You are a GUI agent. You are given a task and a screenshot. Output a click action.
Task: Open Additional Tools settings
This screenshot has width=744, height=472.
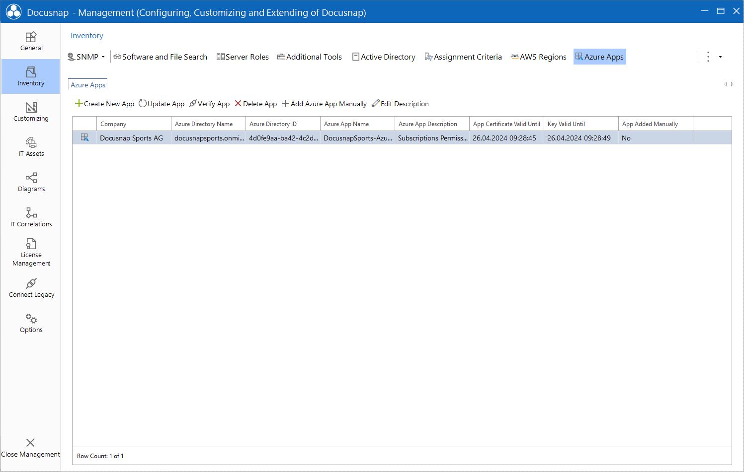tap(310, 57)
